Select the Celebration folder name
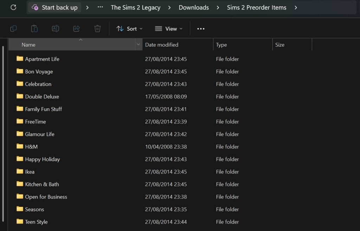 (x=38, y=84)
